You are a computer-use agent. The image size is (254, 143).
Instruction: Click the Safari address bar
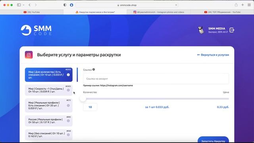pyautogui.click(x=127, y=5)
